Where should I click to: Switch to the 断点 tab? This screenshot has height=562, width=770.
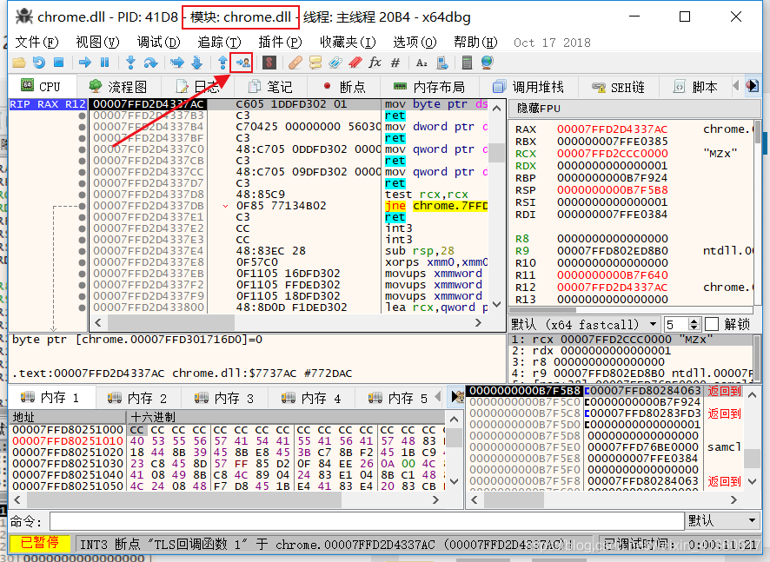pyautogui.click(x=345, y=87)
